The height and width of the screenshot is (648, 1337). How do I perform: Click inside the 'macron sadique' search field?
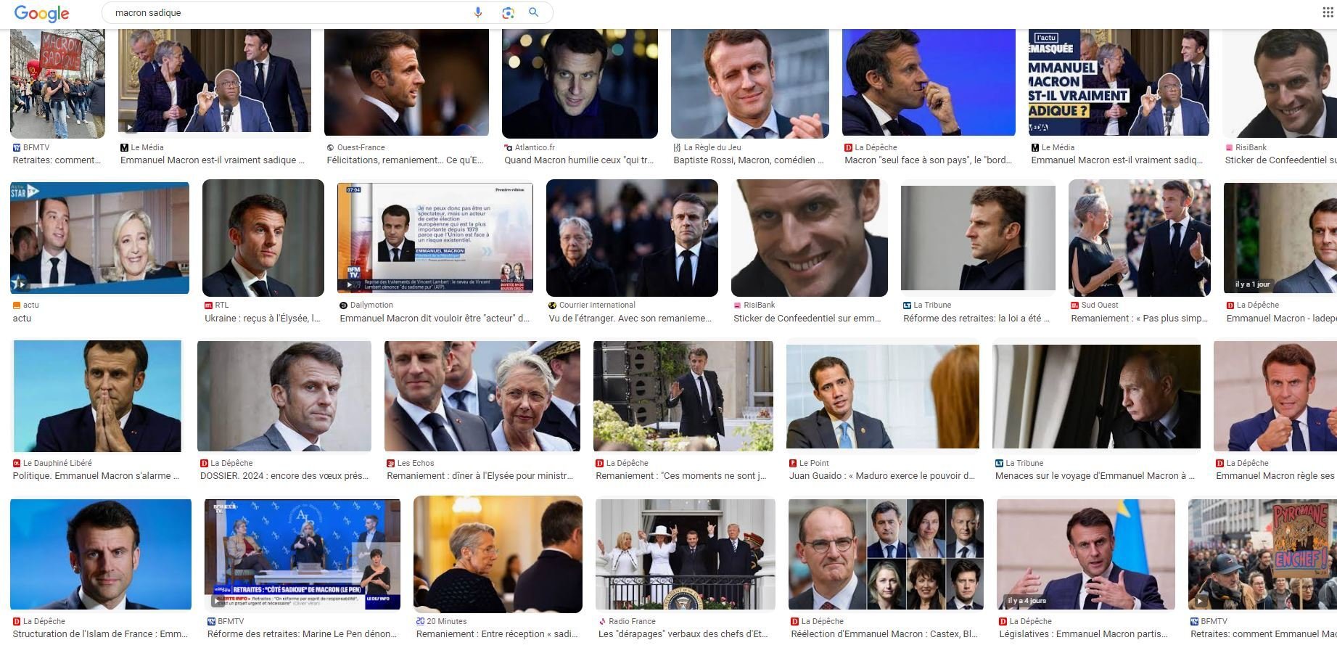290,12
